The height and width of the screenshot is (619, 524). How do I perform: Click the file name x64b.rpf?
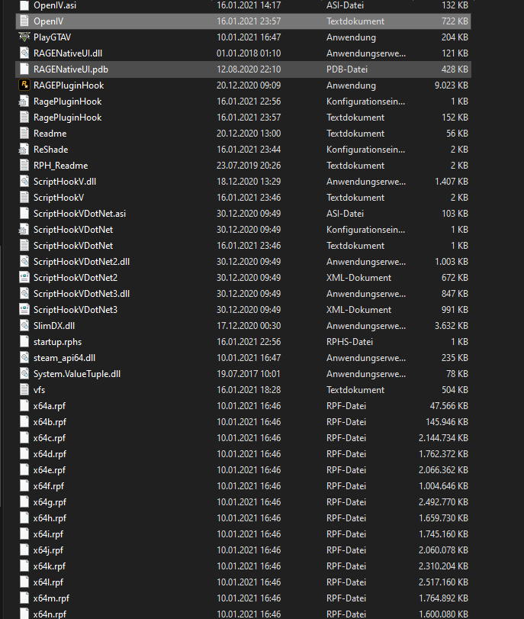coord(50,422)
